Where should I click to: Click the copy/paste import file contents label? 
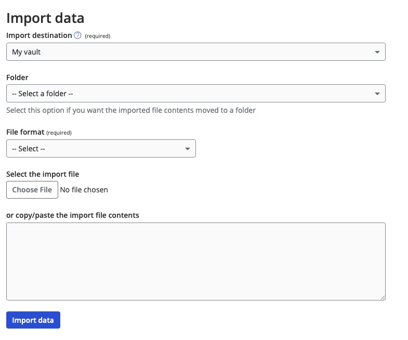click(73, 215)
